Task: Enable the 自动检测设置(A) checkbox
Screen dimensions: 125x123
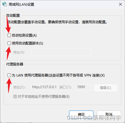Action: [x=9, y=35]
